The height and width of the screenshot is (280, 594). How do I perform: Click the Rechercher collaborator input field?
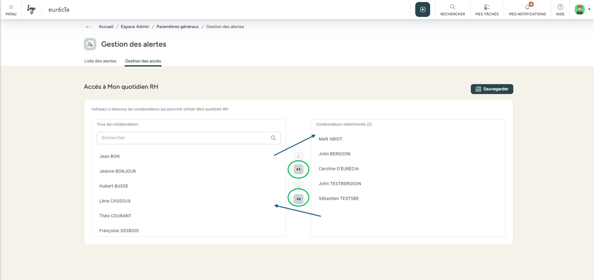(x=184, y=138)
